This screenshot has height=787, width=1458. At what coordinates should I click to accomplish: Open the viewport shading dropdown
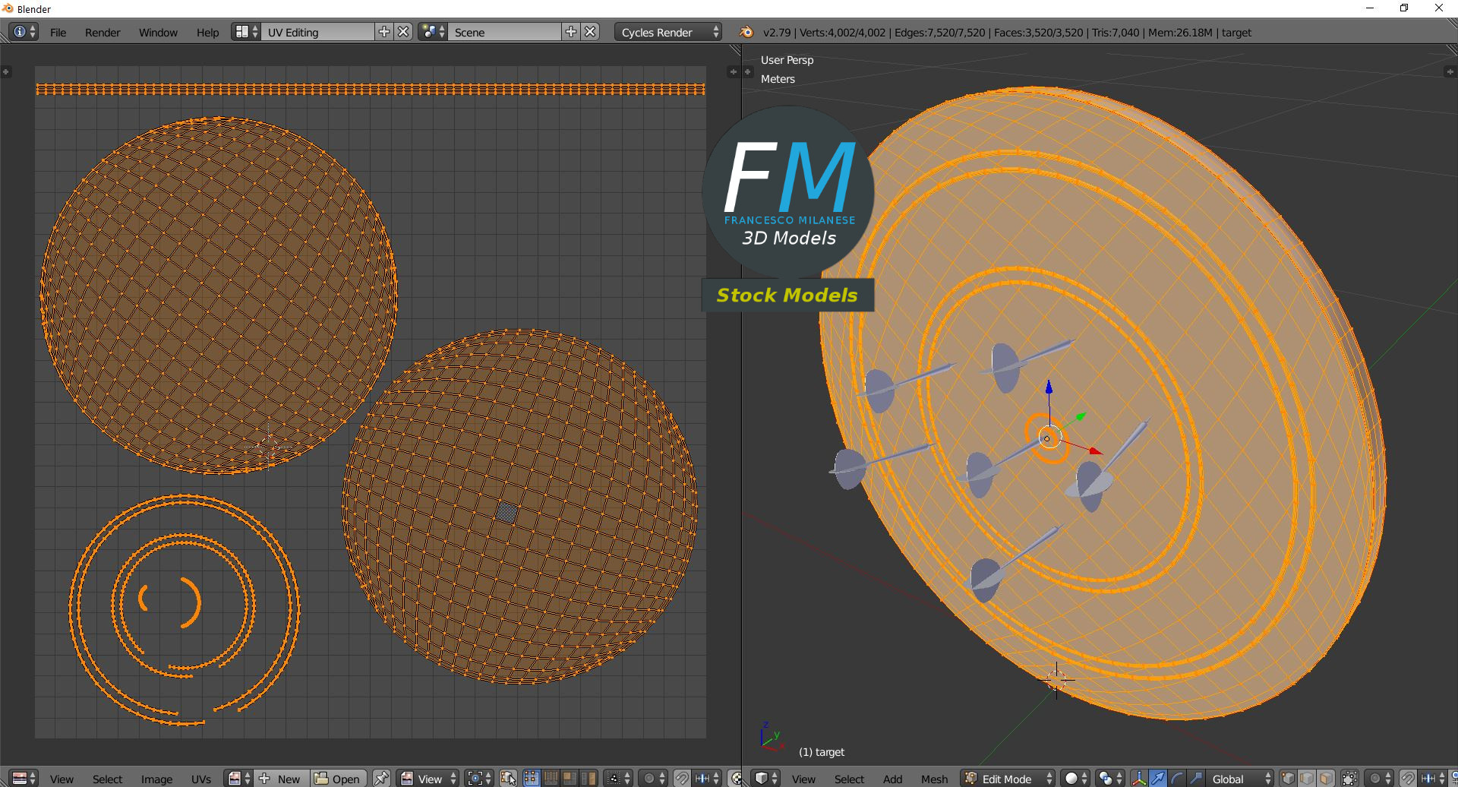click(x=1075, y=779)
